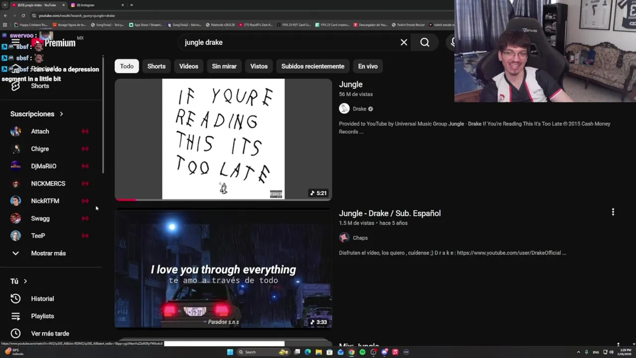
Task: Click the magnifying glass search button
Action: 425,42
